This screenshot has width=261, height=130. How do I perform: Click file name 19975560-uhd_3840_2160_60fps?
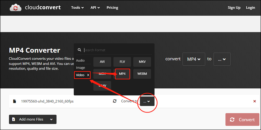[47, 101]
